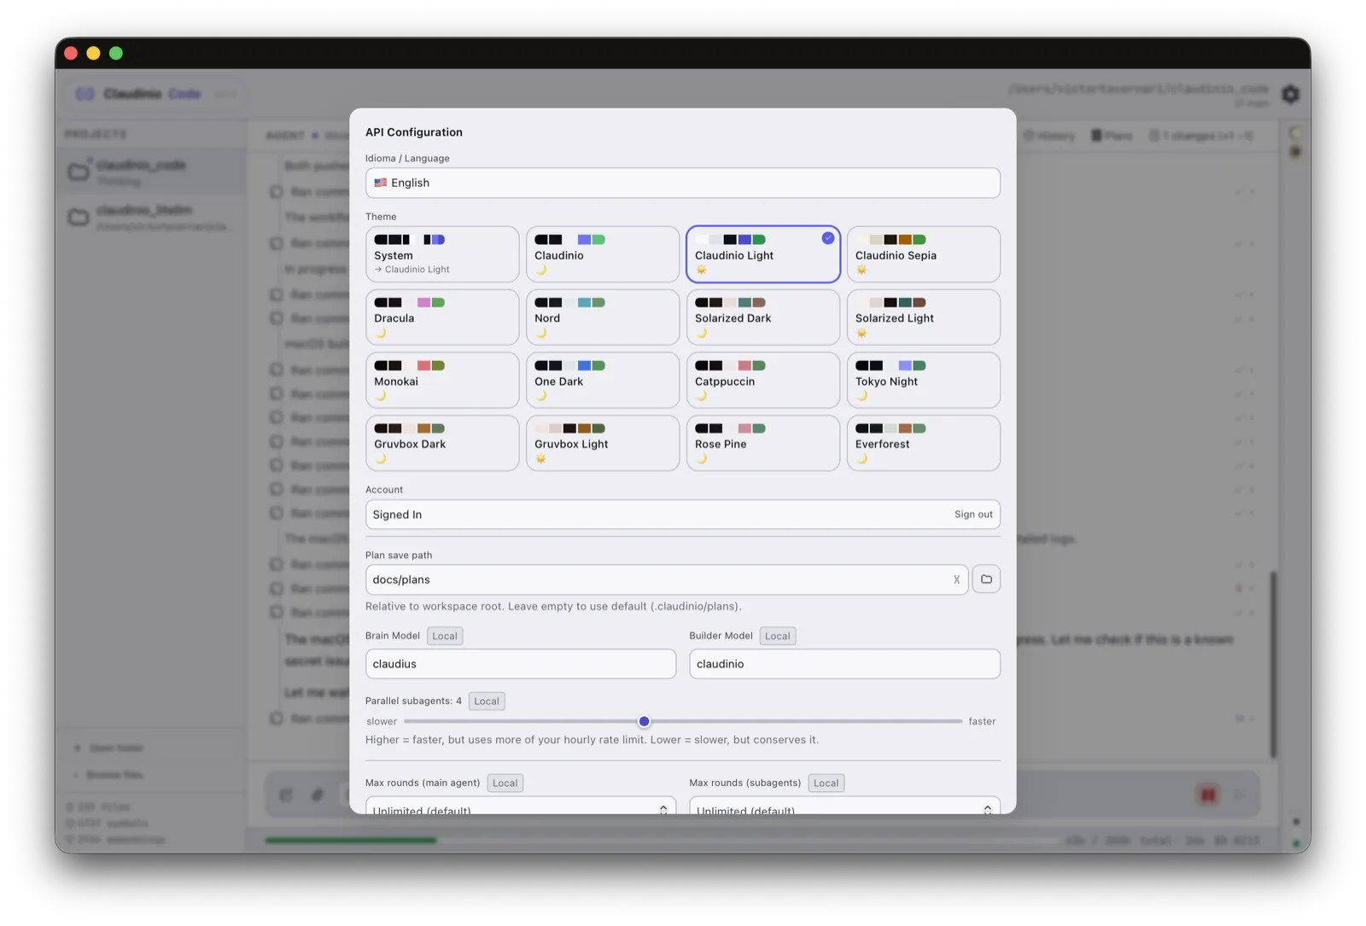The image size is (1366, 926).
Task: Click the Parallel subagents slider handle
Action: [x=645, y=721]
